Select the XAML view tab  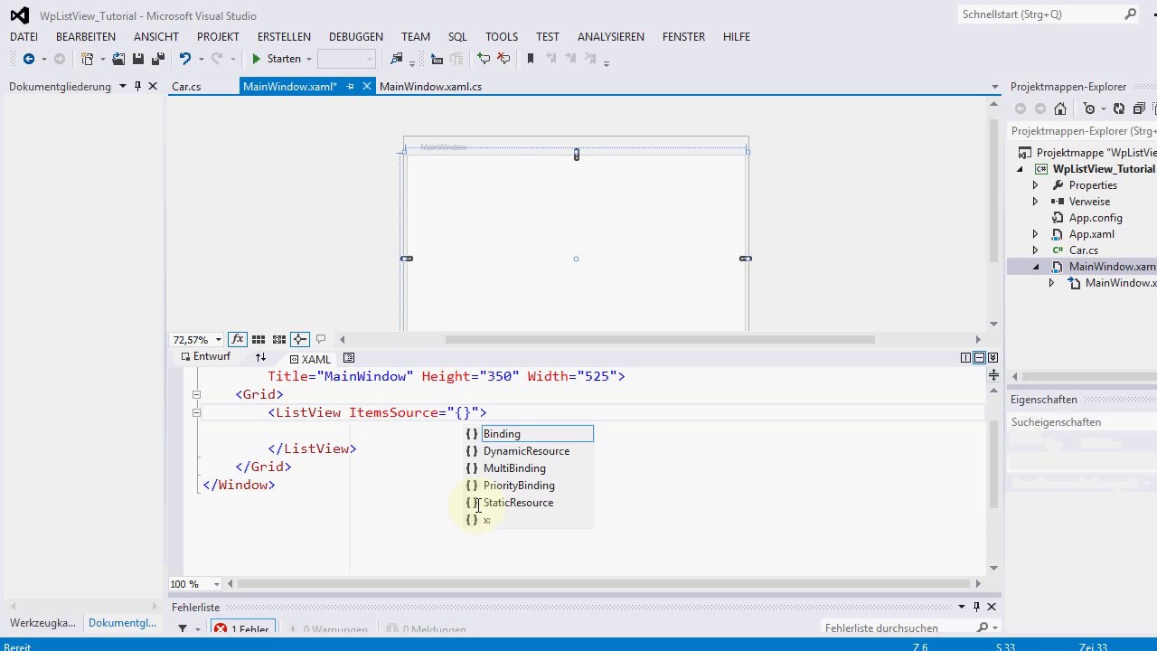pos(310,359)
